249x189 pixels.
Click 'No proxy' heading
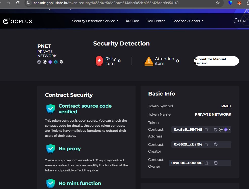(70, 149)
